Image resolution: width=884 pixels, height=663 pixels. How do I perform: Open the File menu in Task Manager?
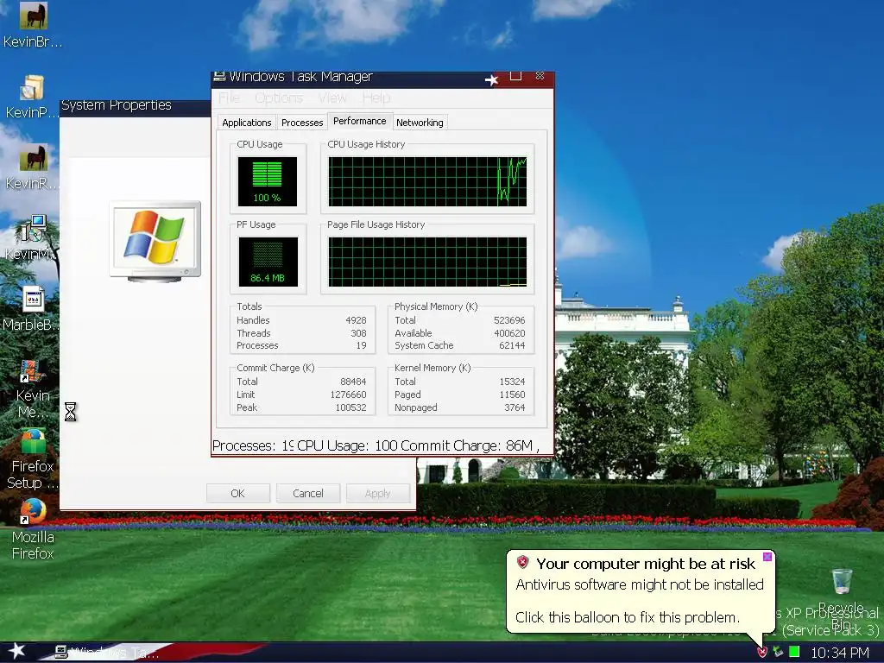229,98
